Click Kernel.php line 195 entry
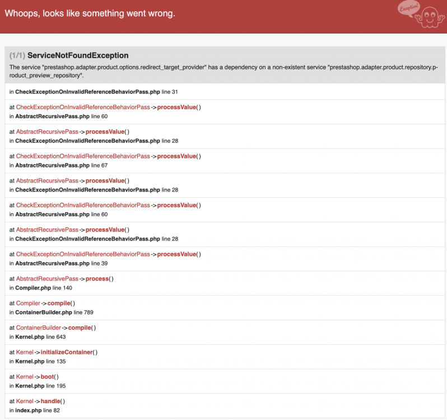447x420 pixels. click(38, 386)
